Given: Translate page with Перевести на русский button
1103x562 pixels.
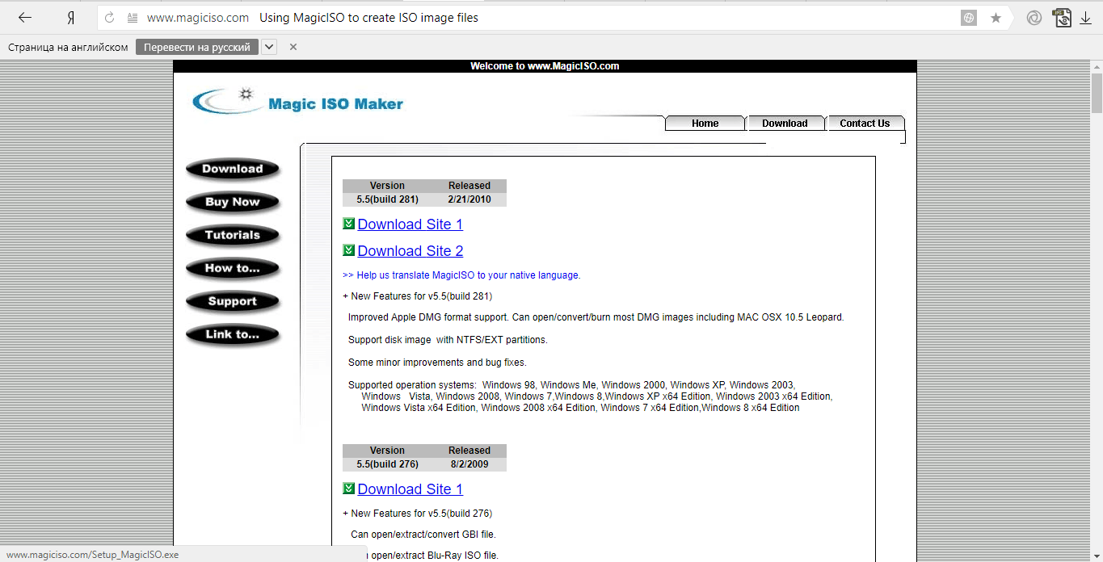Looking at the screenshot, I should (x=197, y=47).
